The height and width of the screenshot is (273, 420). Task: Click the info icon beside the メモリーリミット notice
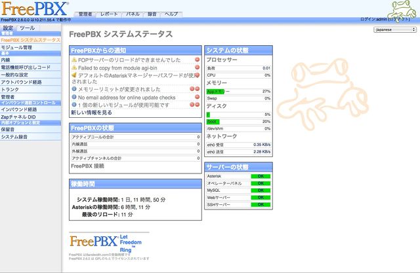click(74, 89)
